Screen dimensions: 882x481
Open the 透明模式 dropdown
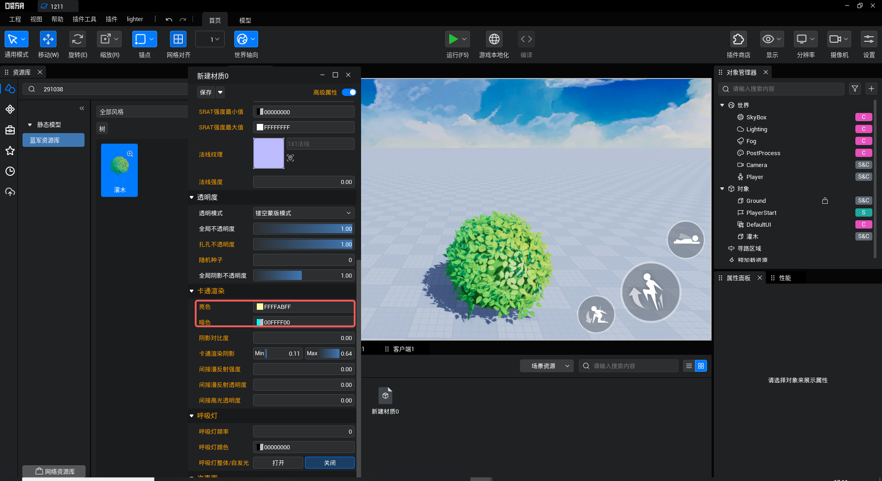304,213
